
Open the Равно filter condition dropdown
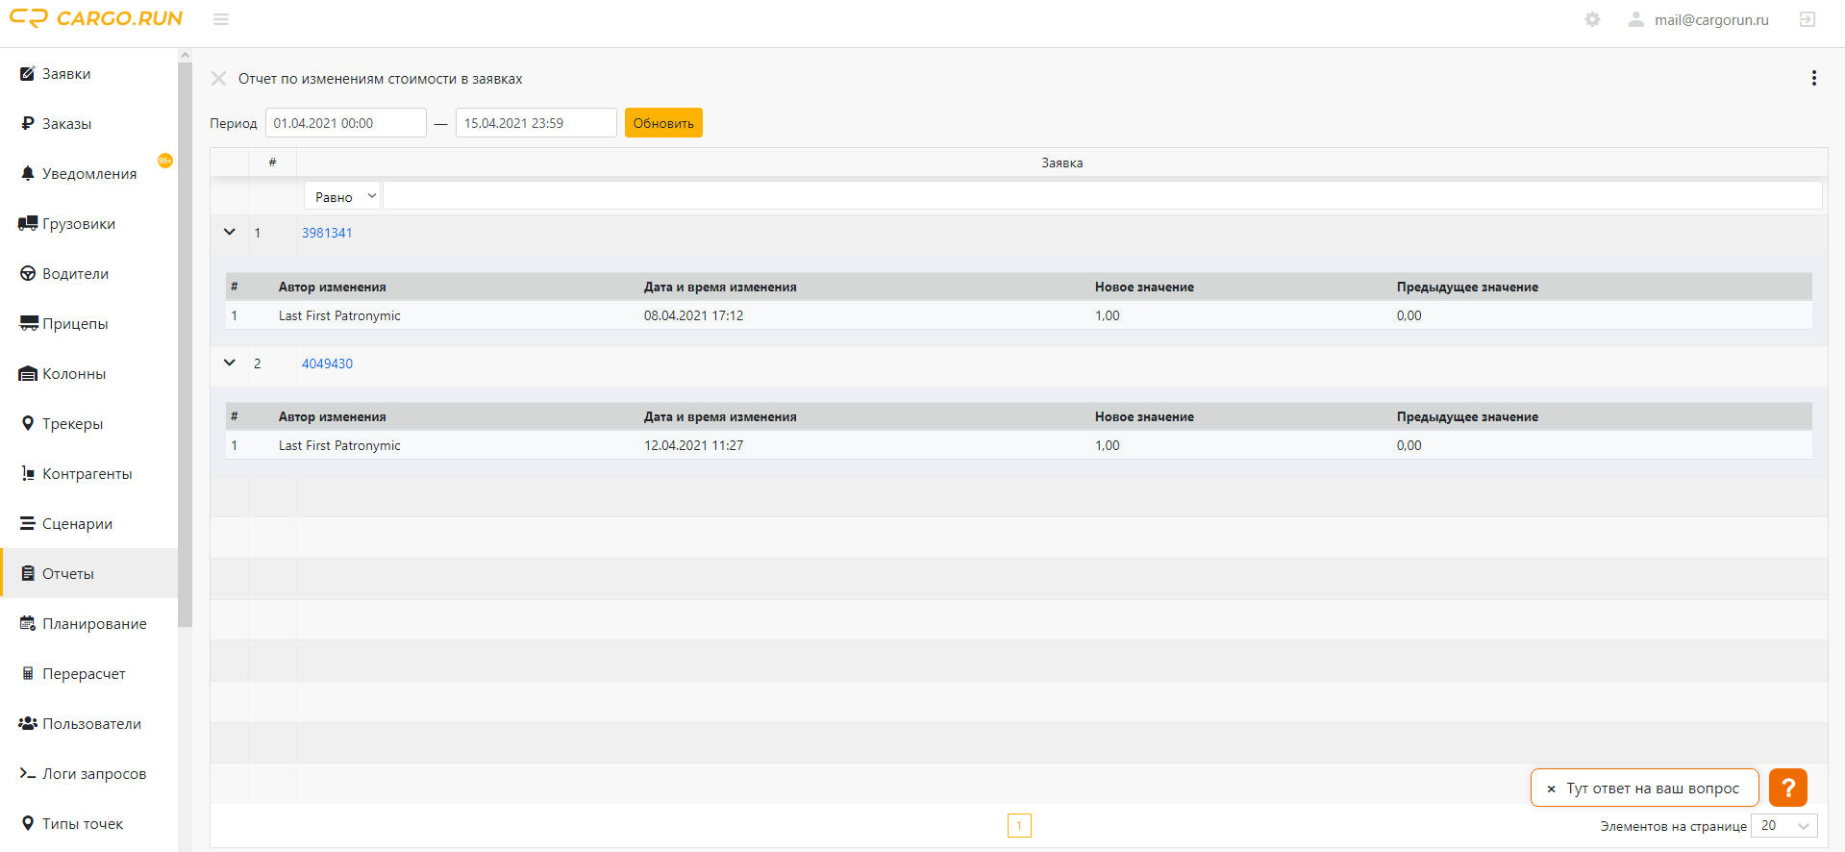342,196
